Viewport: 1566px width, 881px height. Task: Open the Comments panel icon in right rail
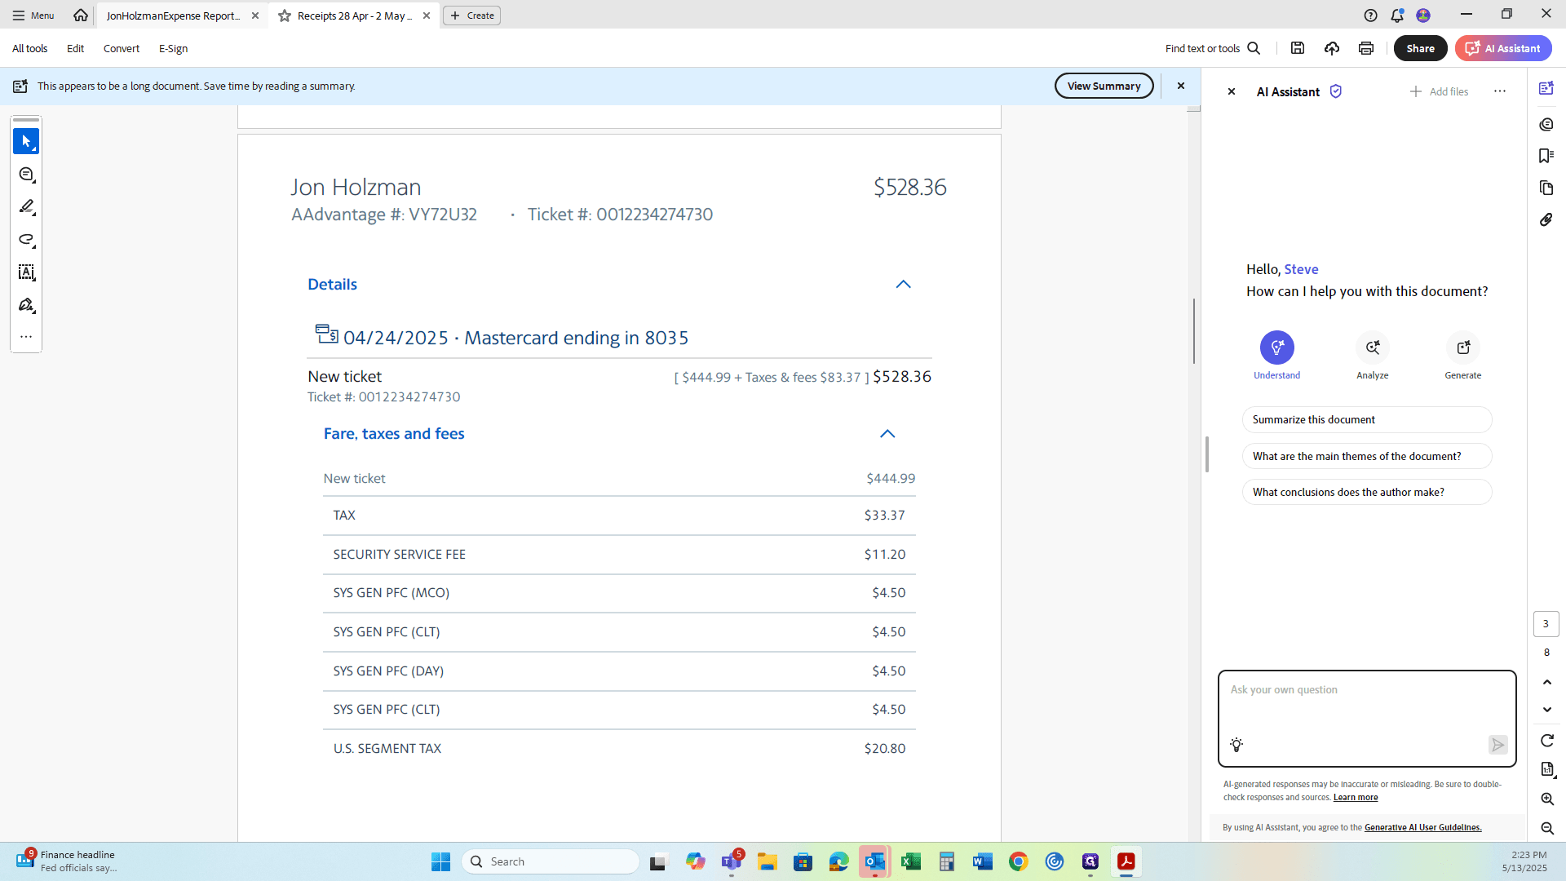[x=1546, y=124]
